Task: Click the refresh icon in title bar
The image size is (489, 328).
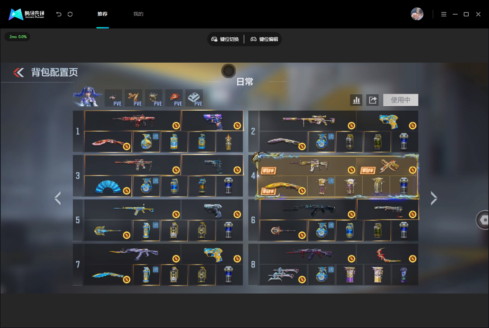Action: (70, 14)
